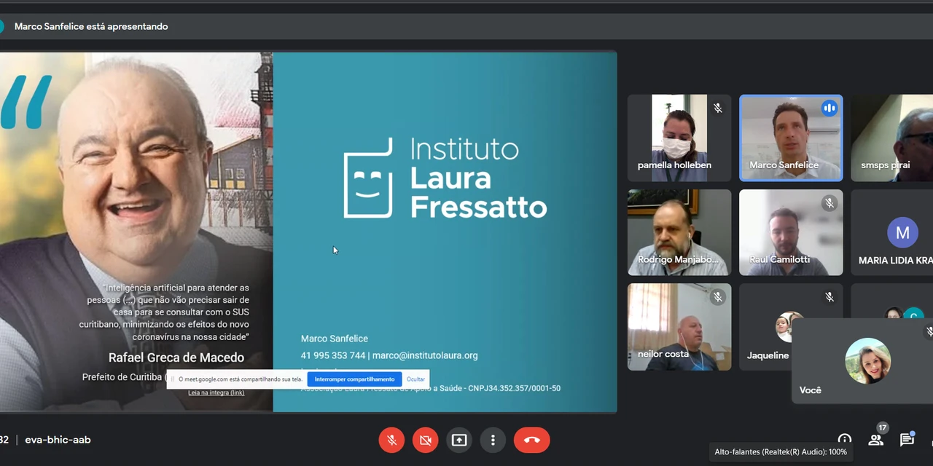The width and height of the screenshot is (933, 466).
Task: Click Raul Camilotti's video tile
Action: tap(791, 232)
